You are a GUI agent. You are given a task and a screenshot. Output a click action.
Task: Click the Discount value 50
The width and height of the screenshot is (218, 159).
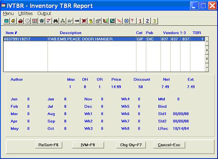pos(140,87)
